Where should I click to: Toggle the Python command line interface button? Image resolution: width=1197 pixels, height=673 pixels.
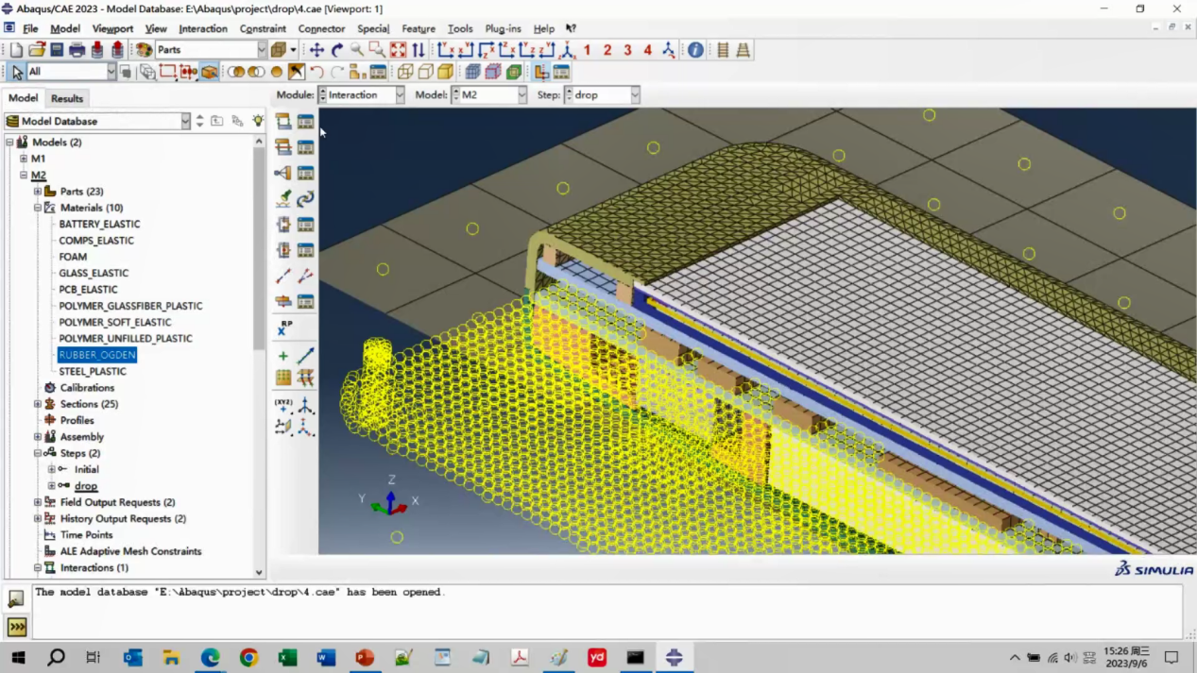[17, 627]
